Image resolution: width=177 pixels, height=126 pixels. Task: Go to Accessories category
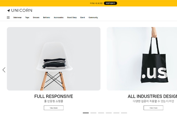coord(59,18)
